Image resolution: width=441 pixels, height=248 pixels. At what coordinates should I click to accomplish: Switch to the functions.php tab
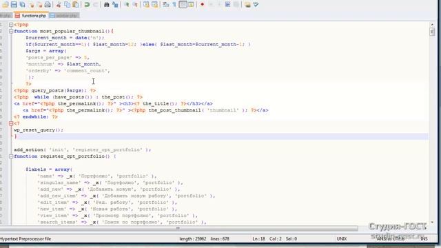[x=31, y=16]
